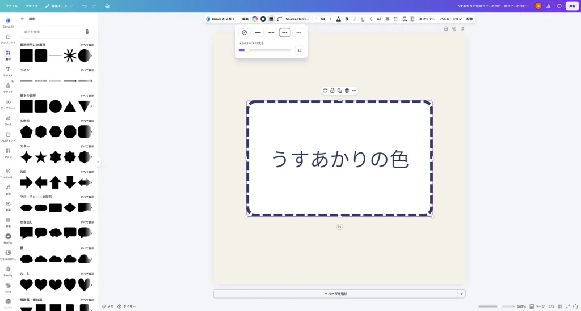The image size is (581, 311).
Task: Open the text alignment toolbar icon
Action: click(387, 19)
